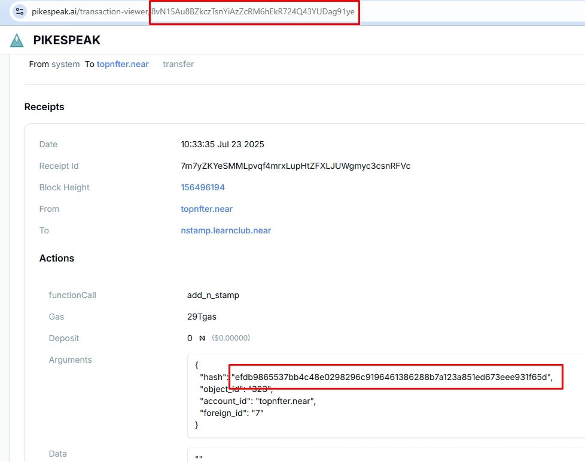
Task: Click the "foreign_id": "7" line
Action: pos(231,413)
